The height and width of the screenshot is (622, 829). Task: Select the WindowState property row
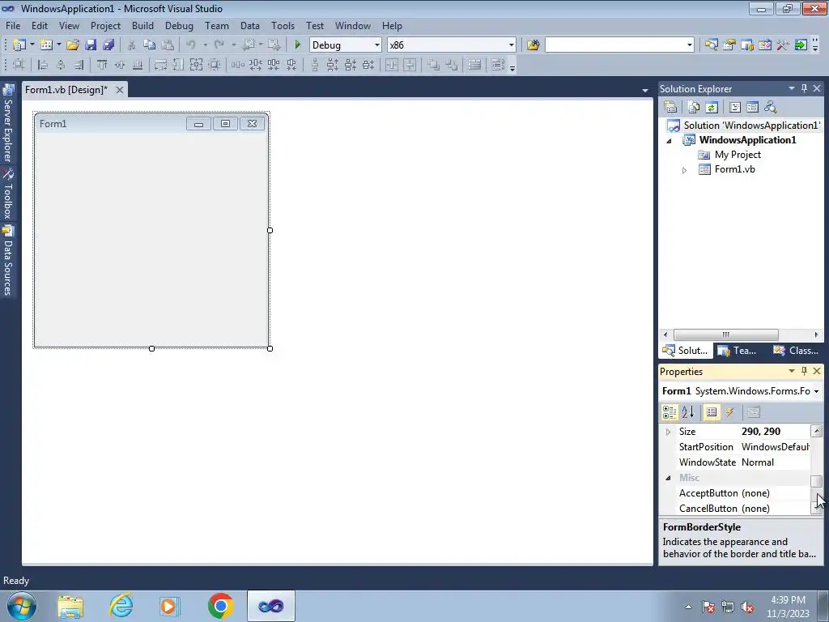pos(738,462)
